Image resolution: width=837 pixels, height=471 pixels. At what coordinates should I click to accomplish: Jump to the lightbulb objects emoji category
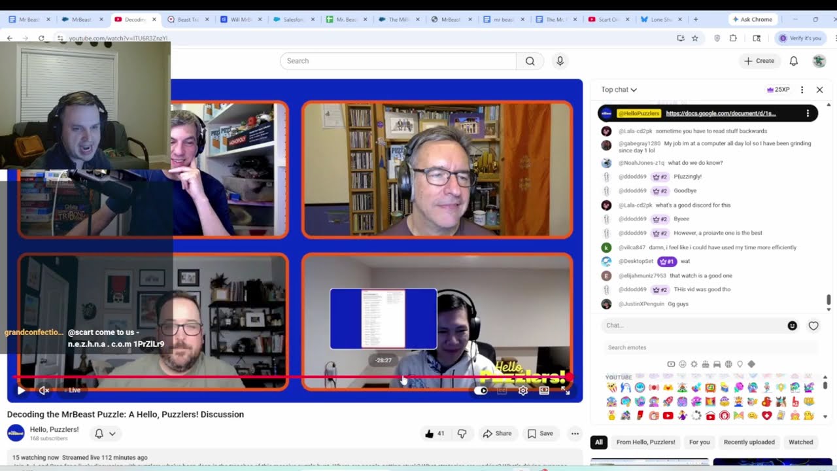point(740,364)
